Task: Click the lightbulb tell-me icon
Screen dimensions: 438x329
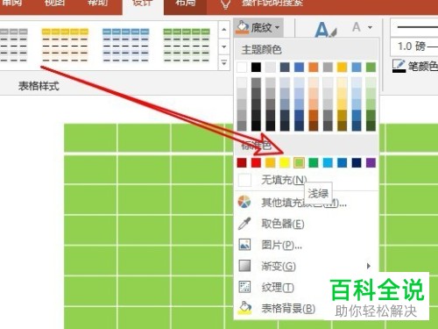Action: (225, 4)
